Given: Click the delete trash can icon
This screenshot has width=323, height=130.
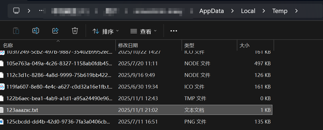Looking at the screenshot, I should click(75, 31).
